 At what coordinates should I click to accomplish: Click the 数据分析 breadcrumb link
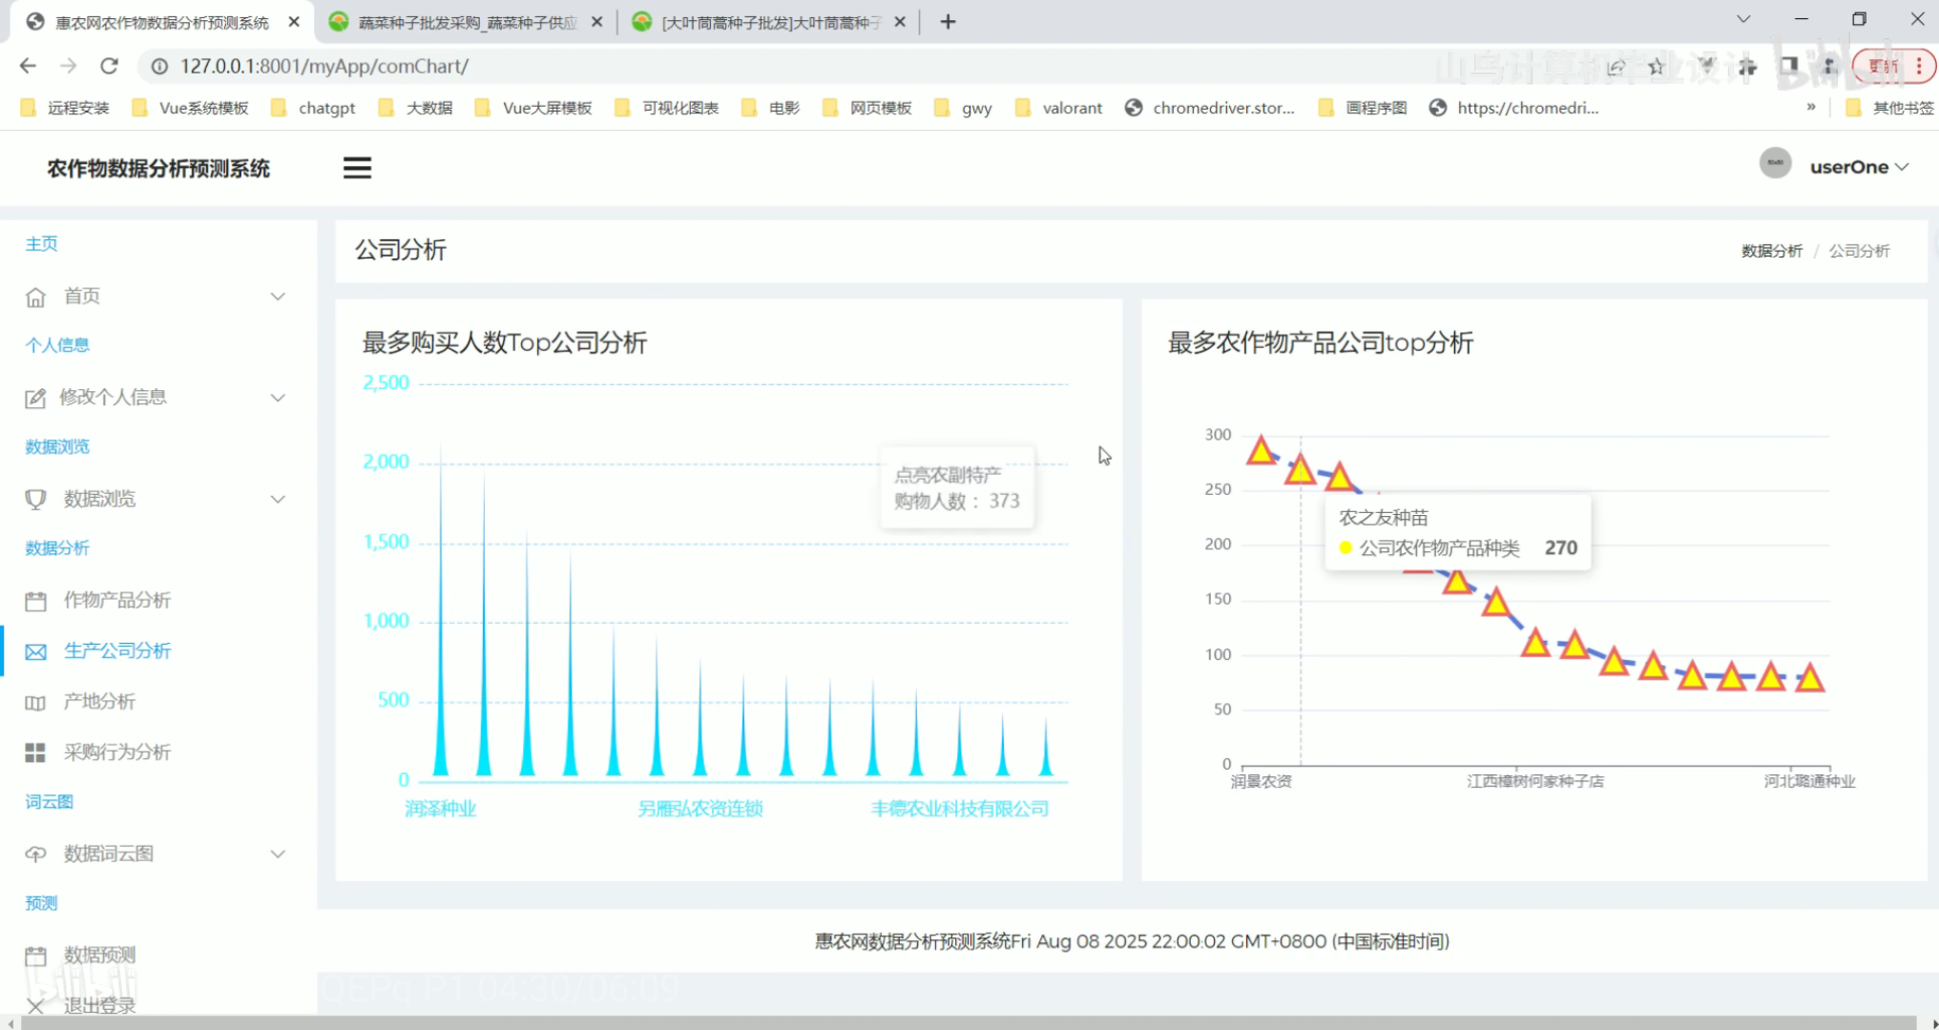(1771, 251)
